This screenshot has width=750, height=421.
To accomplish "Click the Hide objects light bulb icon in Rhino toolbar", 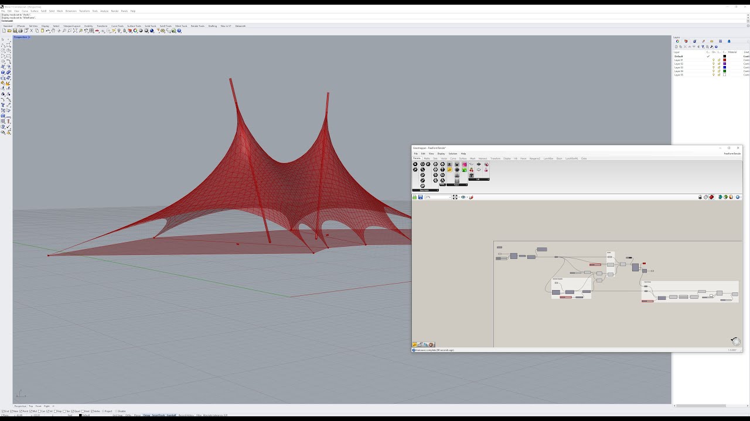I will click(119, 30).
